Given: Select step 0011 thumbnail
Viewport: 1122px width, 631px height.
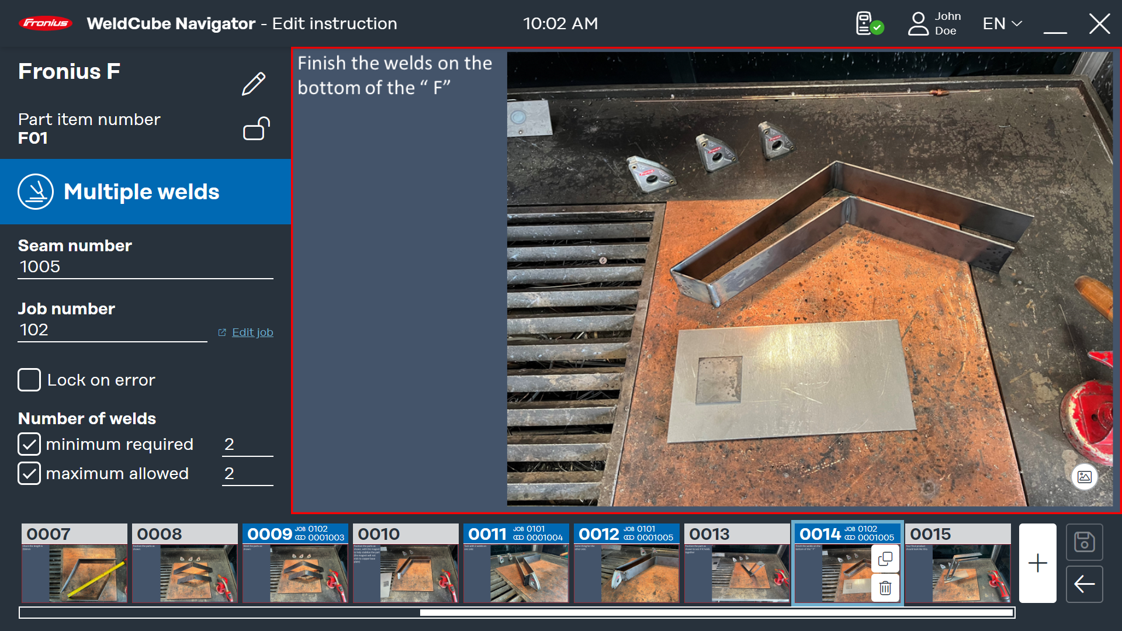Looking at the screenshot, I should click(515, 564).
